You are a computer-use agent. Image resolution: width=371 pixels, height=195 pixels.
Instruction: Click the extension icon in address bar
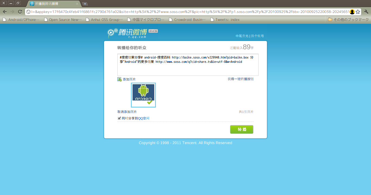(352, 12)
